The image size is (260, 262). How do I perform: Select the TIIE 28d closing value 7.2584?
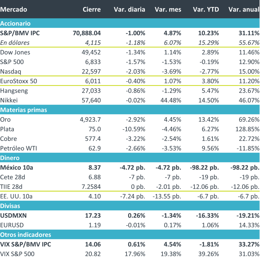pyautogui.click(x=90, y=187)
